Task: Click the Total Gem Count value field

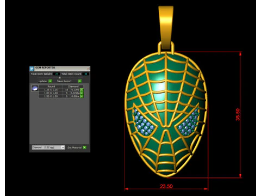Action: [86, 74]
